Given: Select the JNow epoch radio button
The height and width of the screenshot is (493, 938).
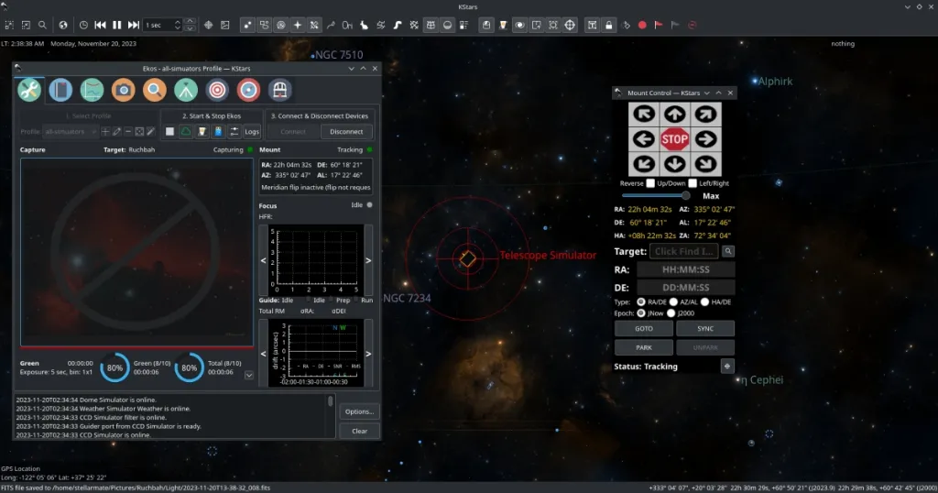Looking at the screenshot, I should pyautogui.click(x=640, y=312).
